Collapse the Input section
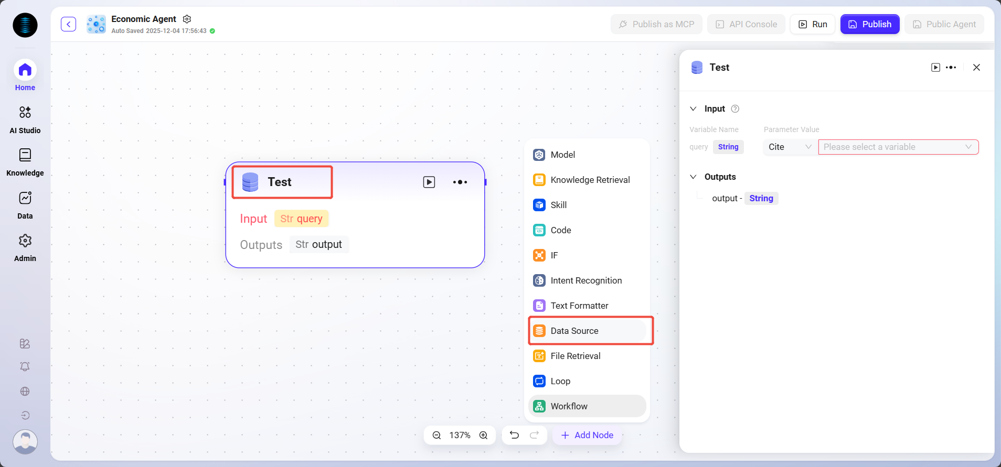The image size is (1001, 467). (x=693, y=108)
